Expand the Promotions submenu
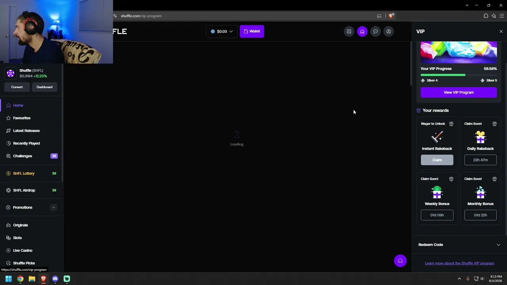Image resolution: width=507 pixels, height=285 pixels. pyautogui.click(x=53, y=207)
